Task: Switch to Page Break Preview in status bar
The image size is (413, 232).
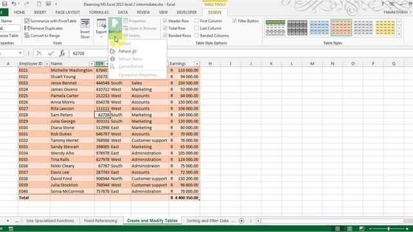Action: click(361, 229)
